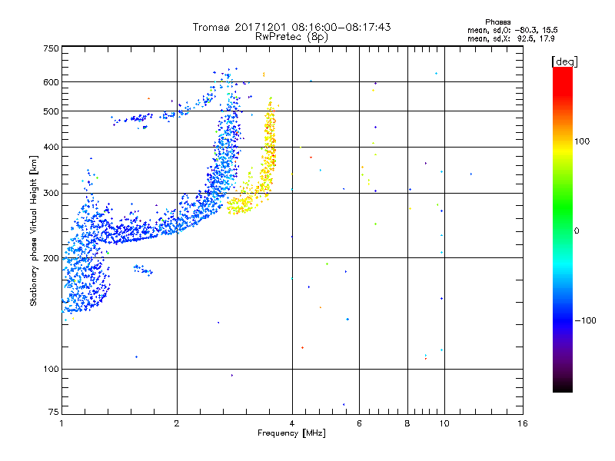615x461 pixels.
Task: Click the plot title "Tromsø 20171201 08:16:00-08:17:43"
Action: pyautogui.click(x=291, y=27)
